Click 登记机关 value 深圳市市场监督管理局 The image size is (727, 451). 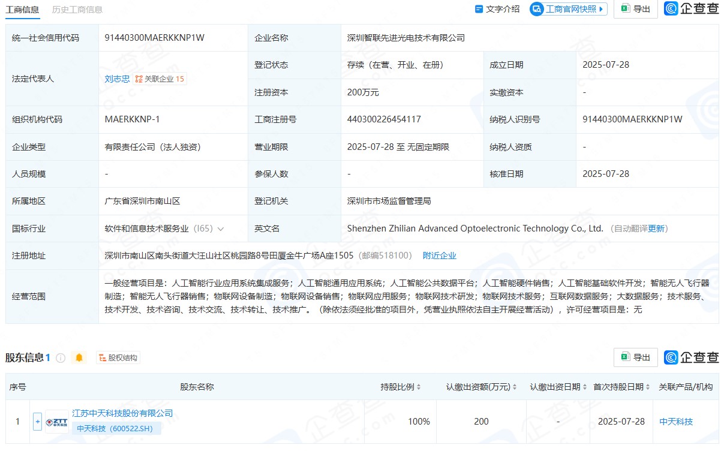(x=389, y=201)
